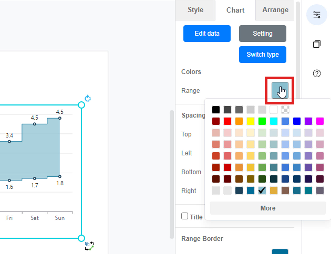Toggle the Title checkbox

click(x=184, y=216)
